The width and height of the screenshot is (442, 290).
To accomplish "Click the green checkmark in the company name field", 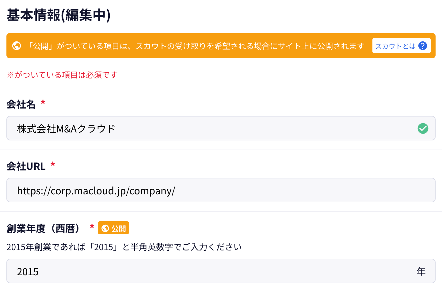I will click(x=423, y=128).
